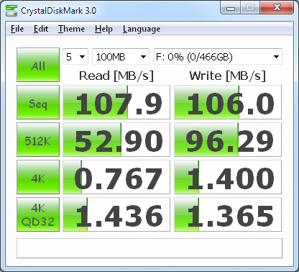
Task: Click the 512K write result 96.29
Action: click(x=228, y=140)
